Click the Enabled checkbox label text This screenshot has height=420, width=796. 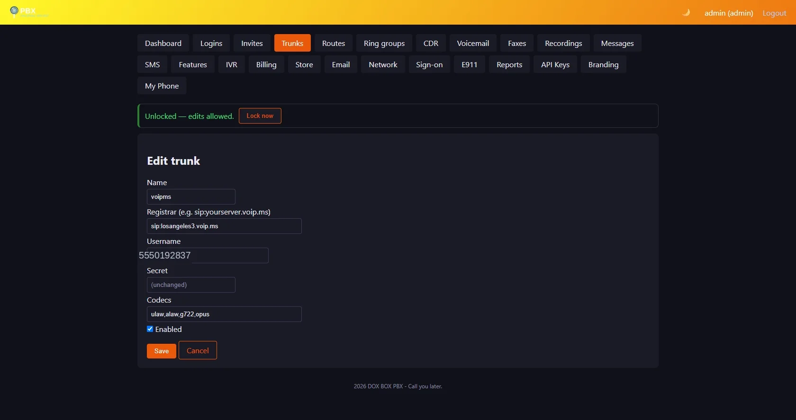(x=169, y=329)
